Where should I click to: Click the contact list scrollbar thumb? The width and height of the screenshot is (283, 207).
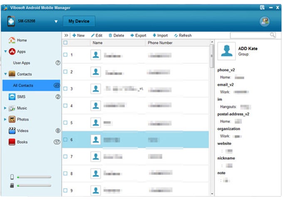(212, 56)
